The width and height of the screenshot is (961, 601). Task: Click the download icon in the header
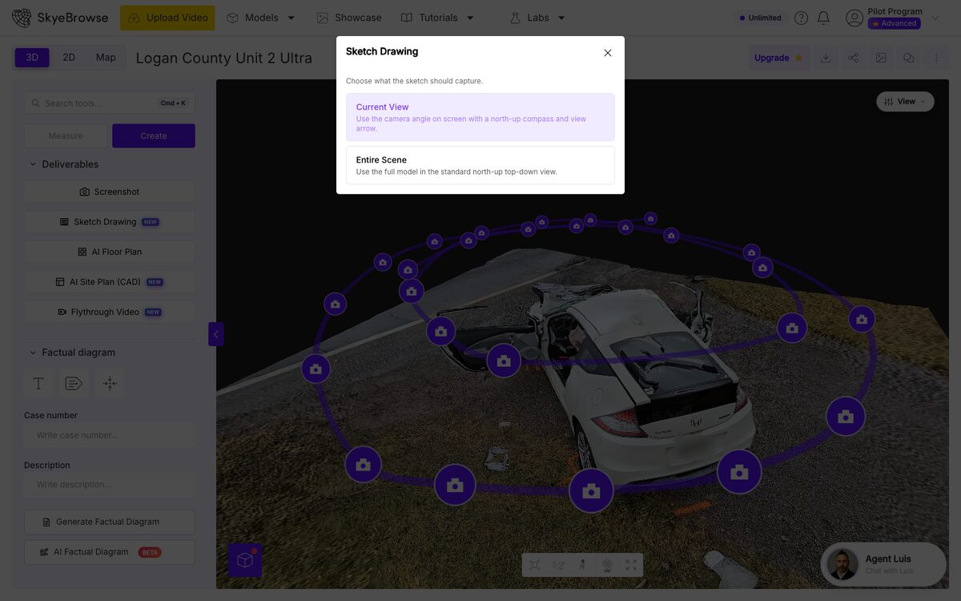[826, 58]
